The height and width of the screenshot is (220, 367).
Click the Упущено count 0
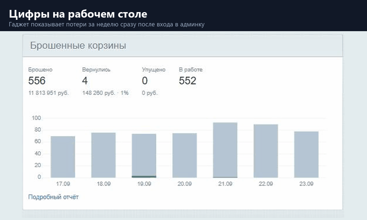(145, 81)
